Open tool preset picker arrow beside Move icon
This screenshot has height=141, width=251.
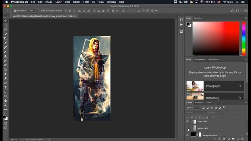(11, 11)
